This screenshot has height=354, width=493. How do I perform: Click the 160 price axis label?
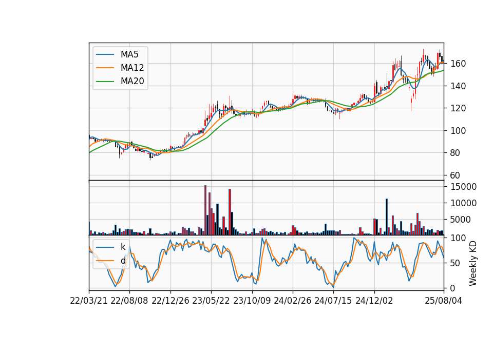pyautogui.click(x=458, y=64)
